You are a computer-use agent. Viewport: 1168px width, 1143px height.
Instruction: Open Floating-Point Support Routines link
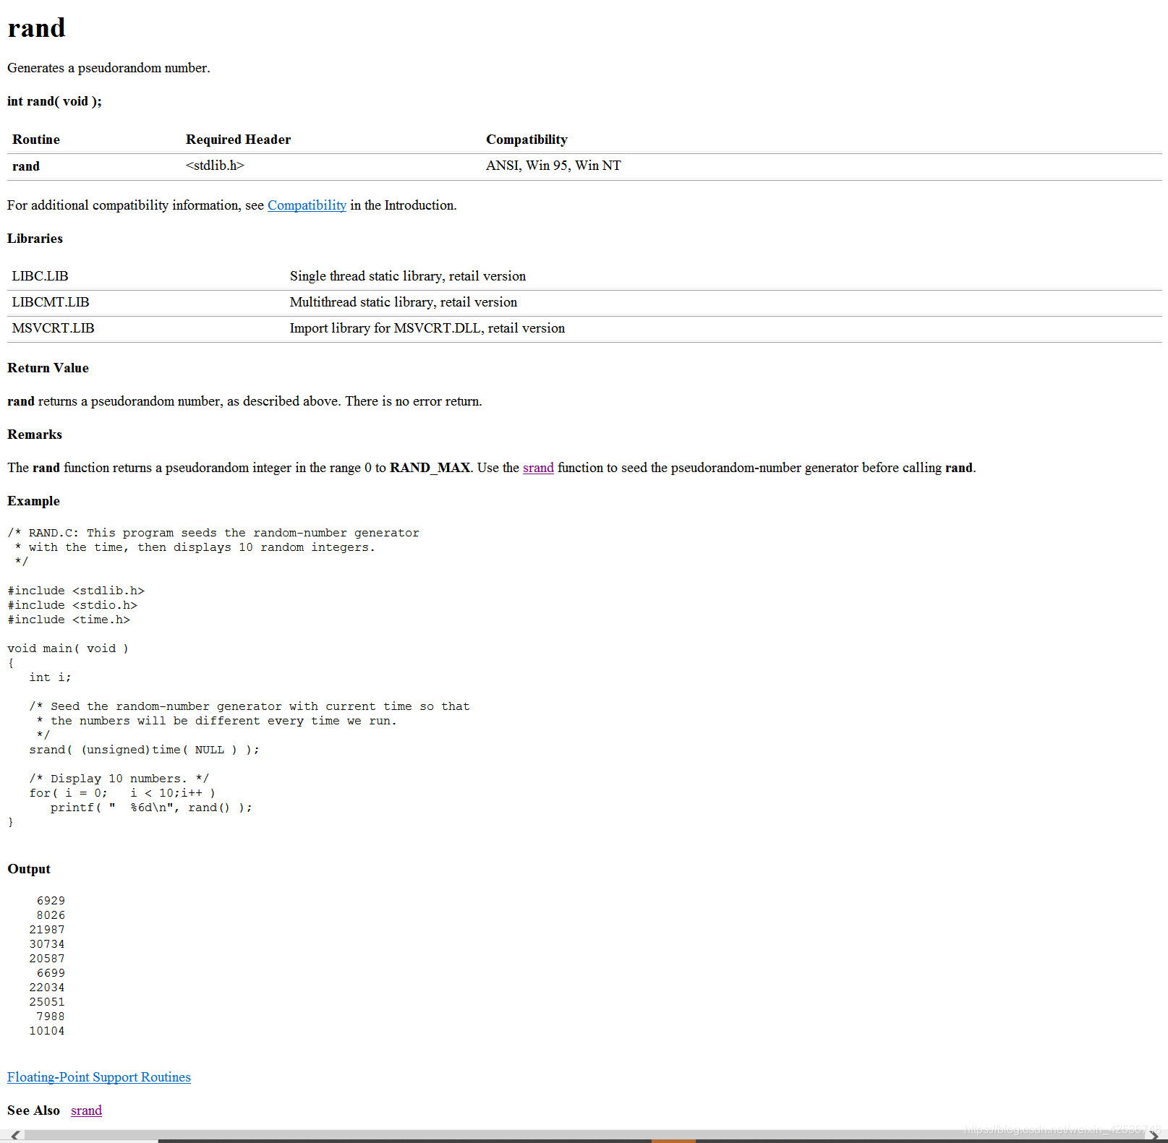(99, 1077)
